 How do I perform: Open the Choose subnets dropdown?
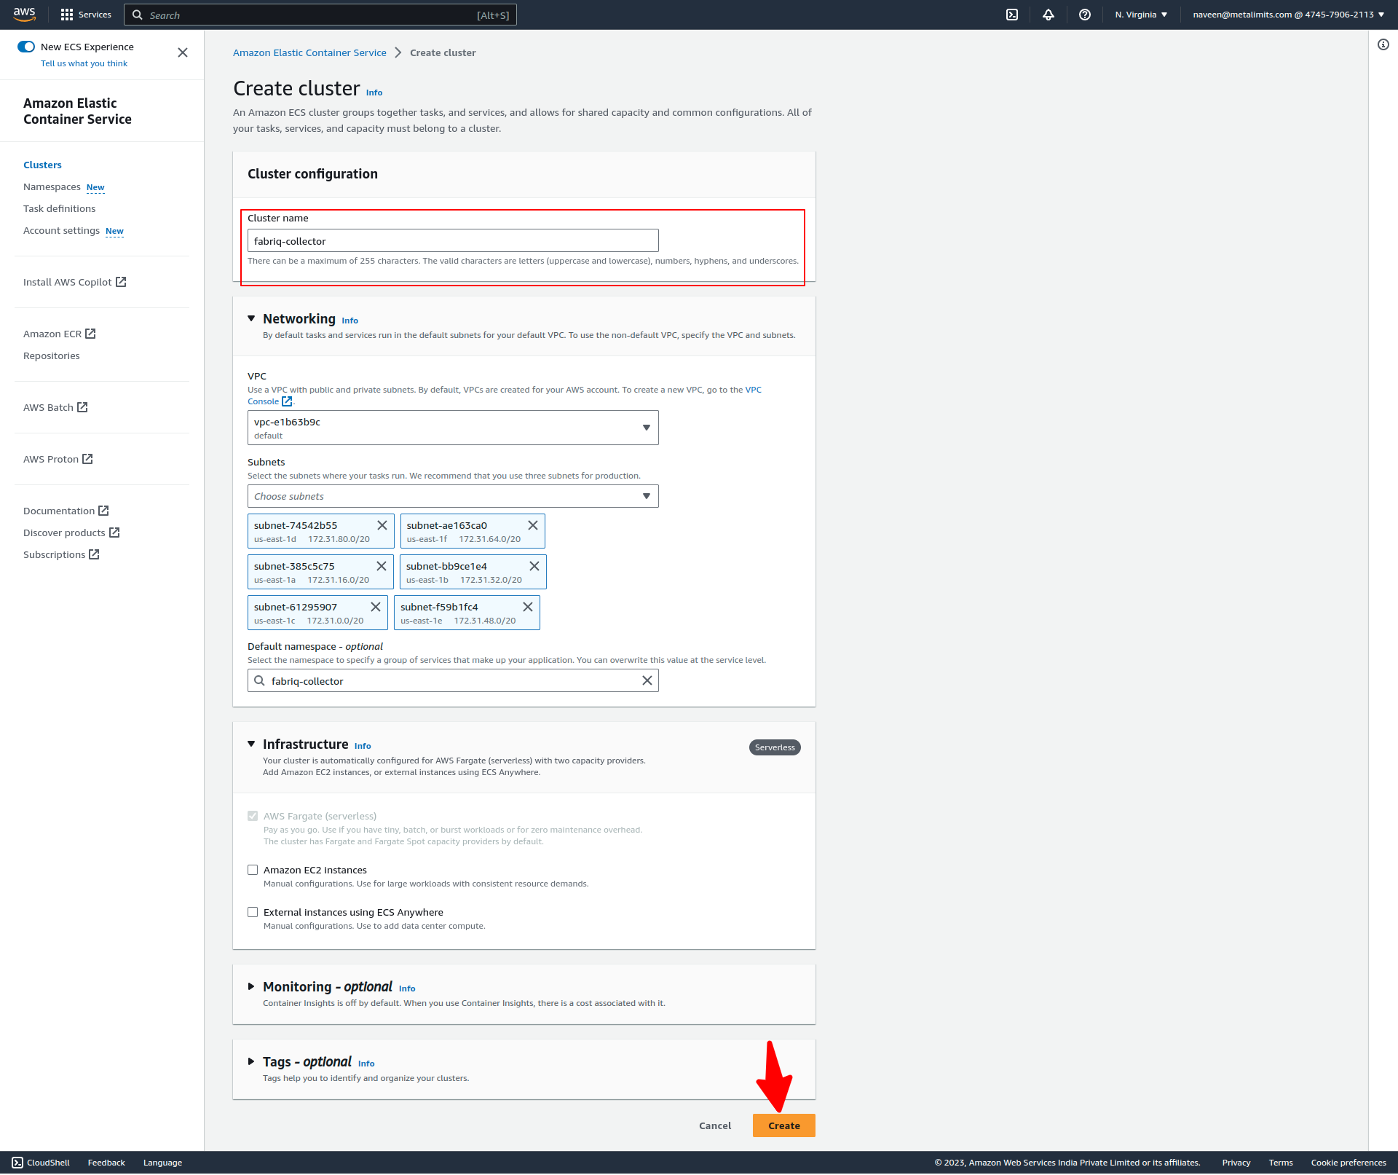point(453,496)
